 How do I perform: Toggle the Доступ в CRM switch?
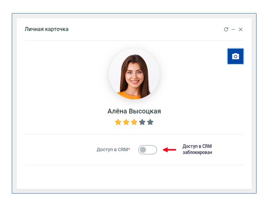pos(148,150)
